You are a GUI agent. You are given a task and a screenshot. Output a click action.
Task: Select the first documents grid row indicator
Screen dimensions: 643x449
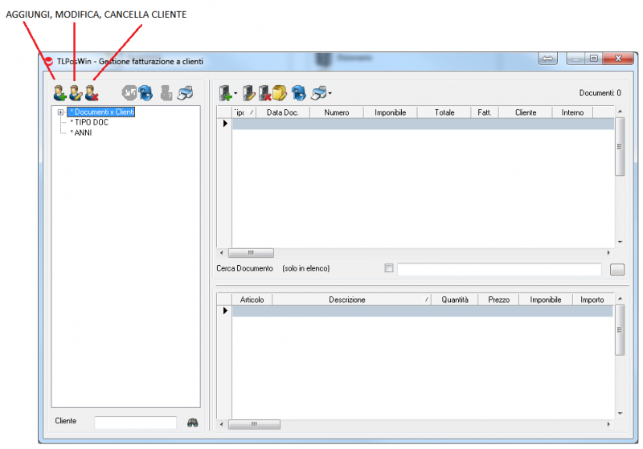(225, 124)
